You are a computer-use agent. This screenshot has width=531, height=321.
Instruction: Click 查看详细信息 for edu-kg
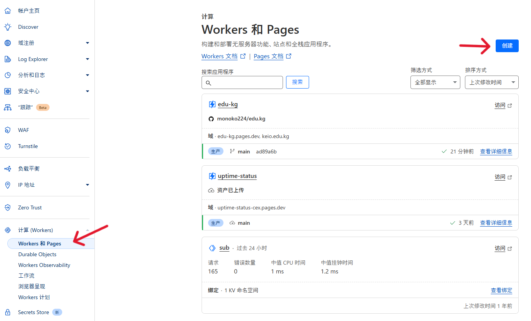(496, 151)
